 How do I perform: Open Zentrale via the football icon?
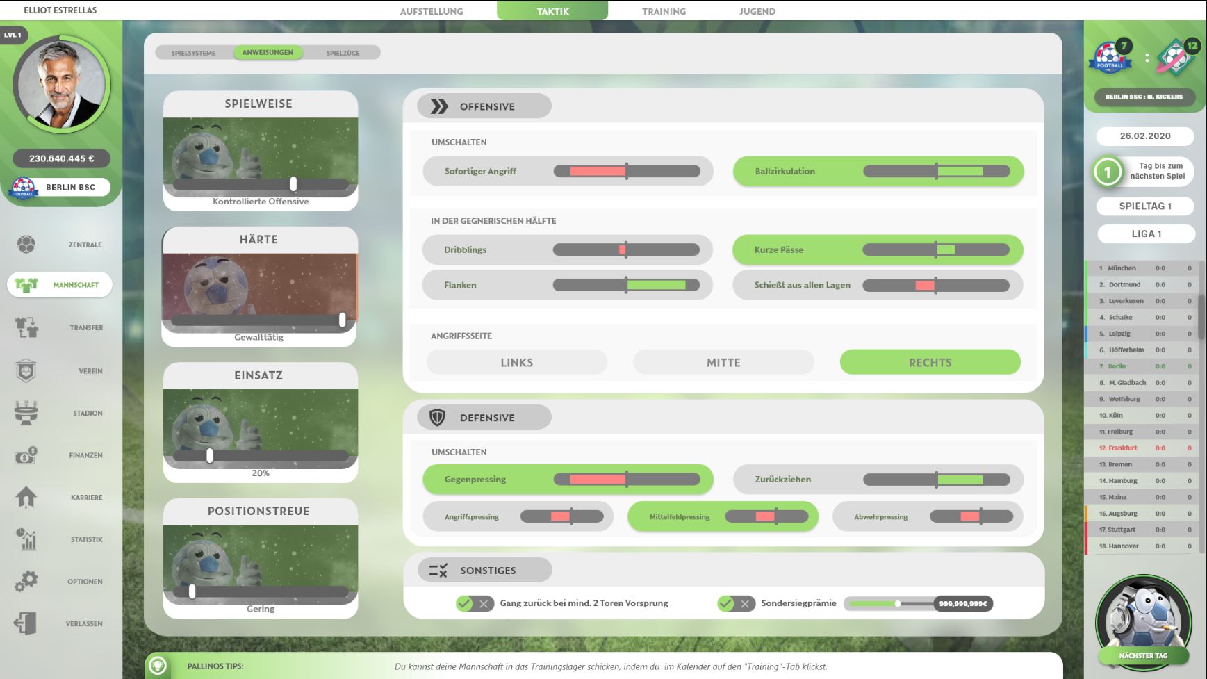(26, 245)
